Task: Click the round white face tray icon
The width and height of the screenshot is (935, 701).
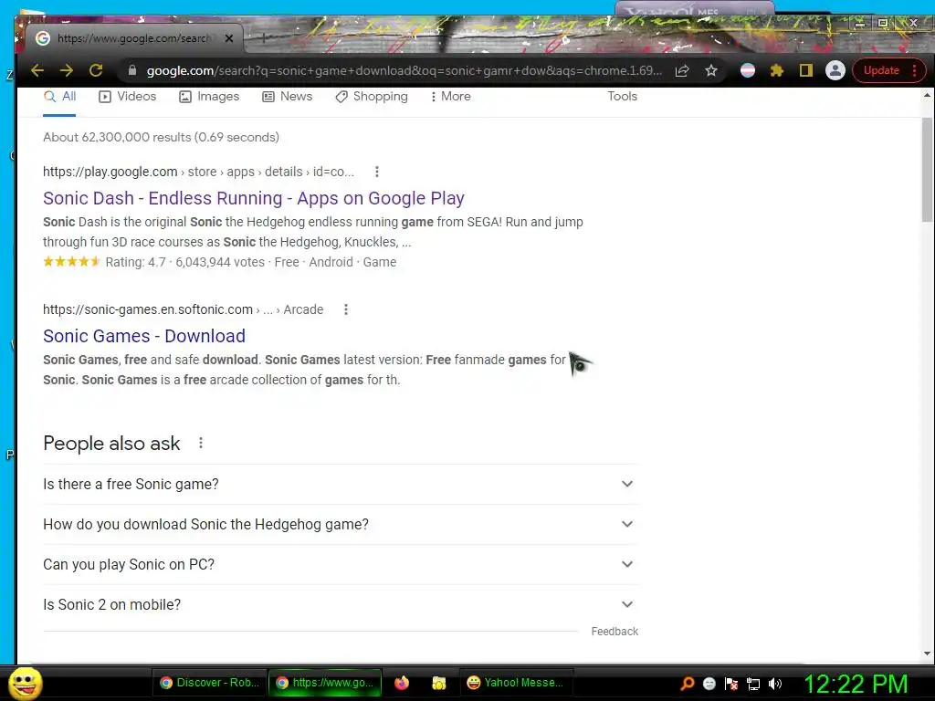Action: click(x=709, y=683)
